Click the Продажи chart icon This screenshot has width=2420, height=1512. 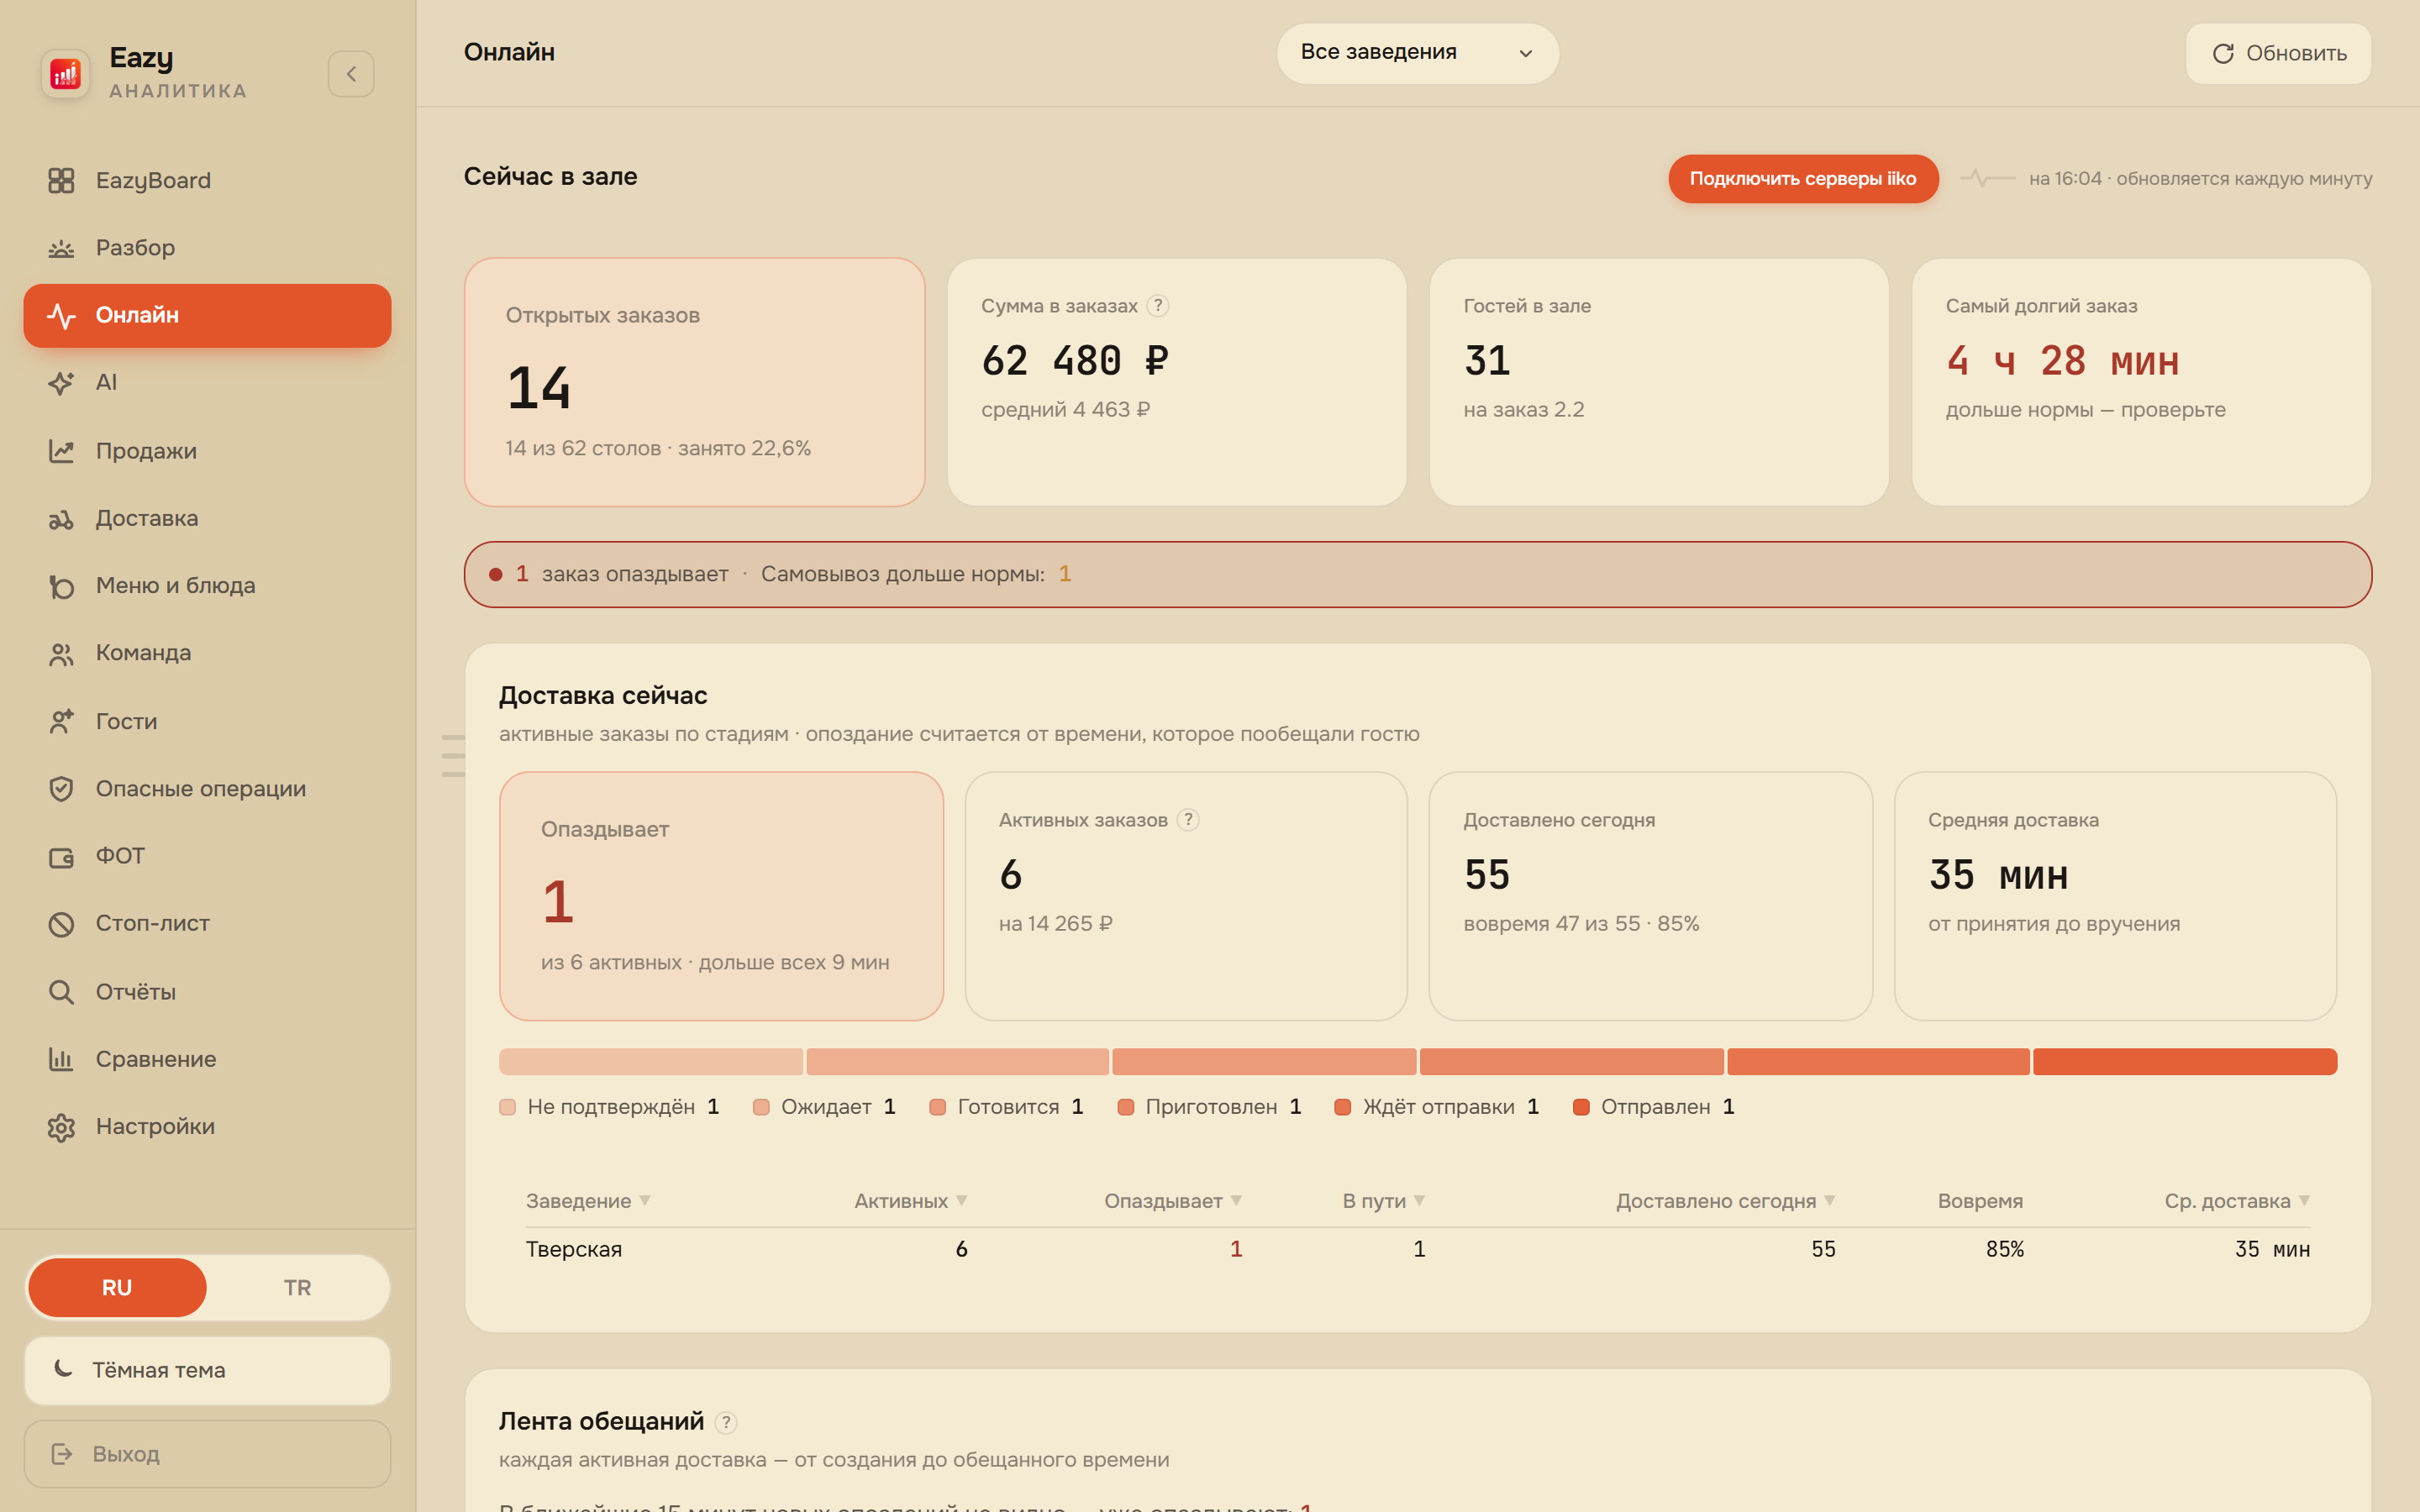[x=61, y=451]
